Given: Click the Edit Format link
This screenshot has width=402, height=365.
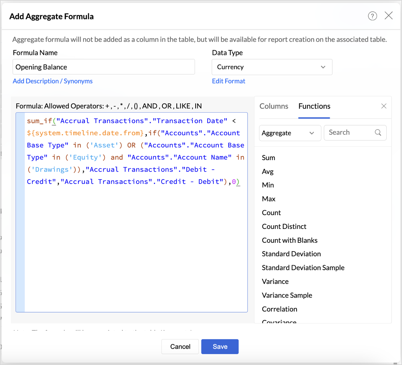Looking at the screenshot, I should [x=228, y=81].
